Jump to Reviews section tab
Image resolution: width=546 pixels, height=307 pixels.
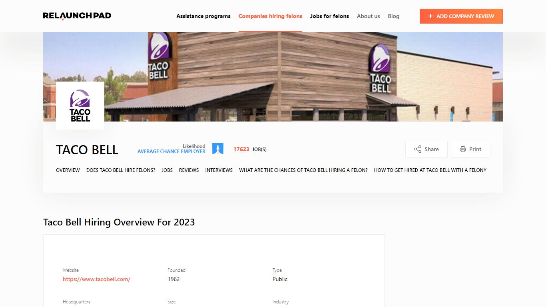[x=189, y=170]
